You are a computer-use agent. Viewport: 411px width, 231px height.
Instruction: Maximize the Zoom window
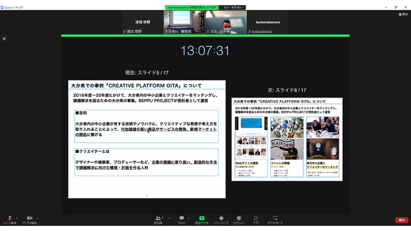pos(396,8)
